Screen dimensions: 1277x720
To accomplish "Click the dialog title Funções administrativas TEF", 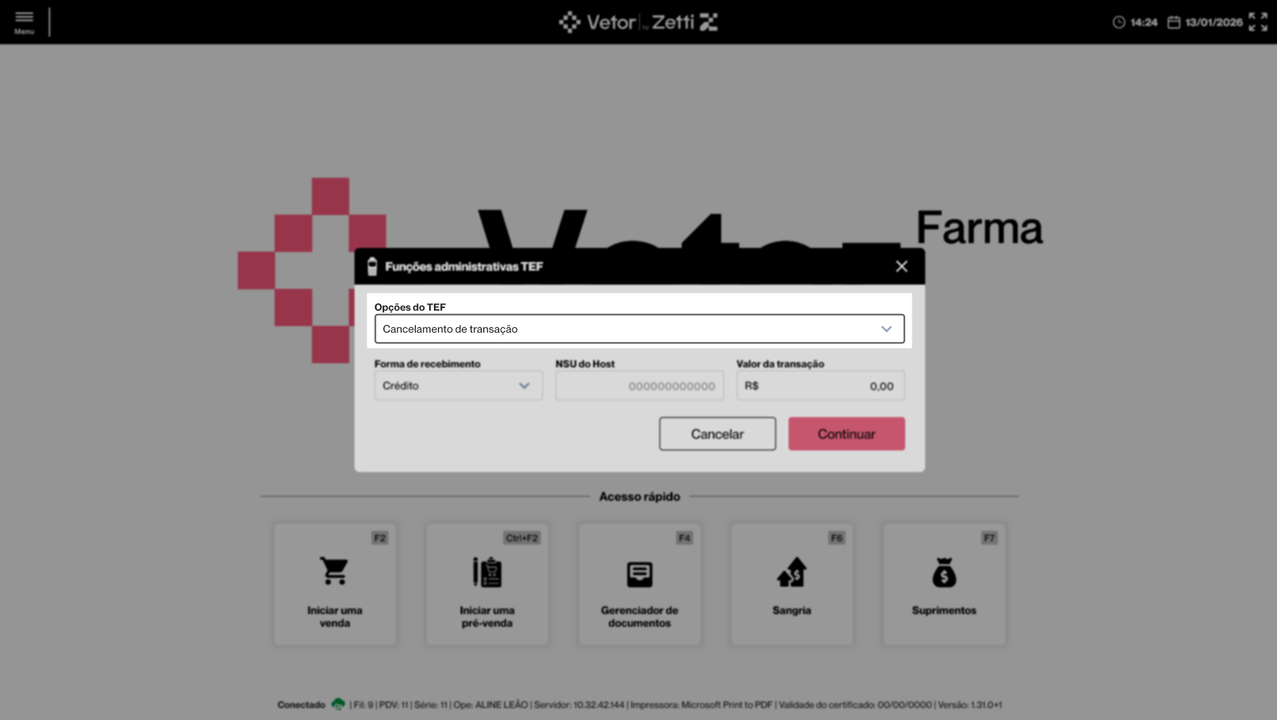I will pos(464,267).
